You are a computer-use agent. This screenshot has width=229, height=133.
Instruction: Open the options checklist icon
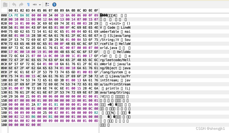[47, 5]
